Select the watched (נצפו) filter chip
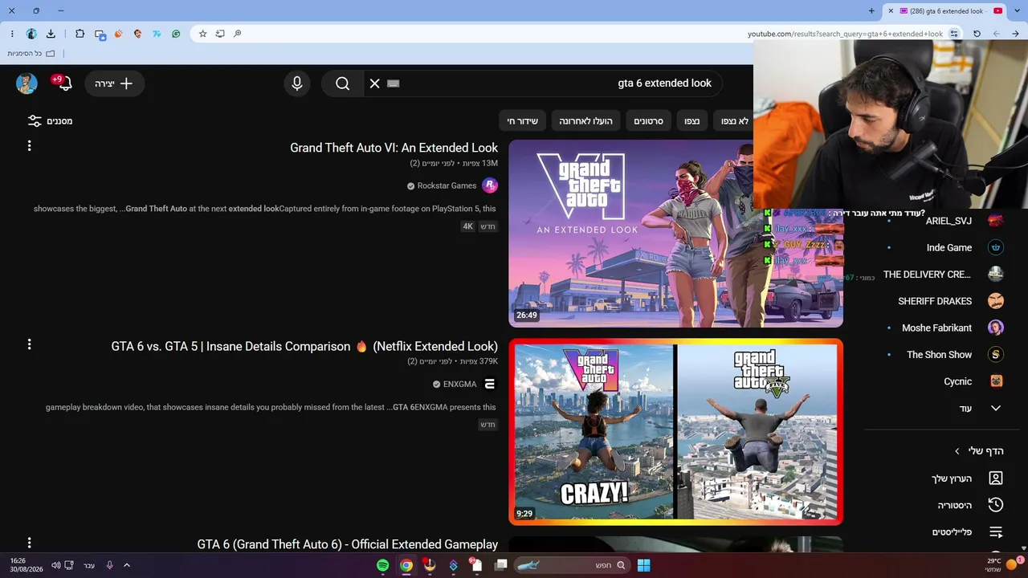 click(692, 121)
